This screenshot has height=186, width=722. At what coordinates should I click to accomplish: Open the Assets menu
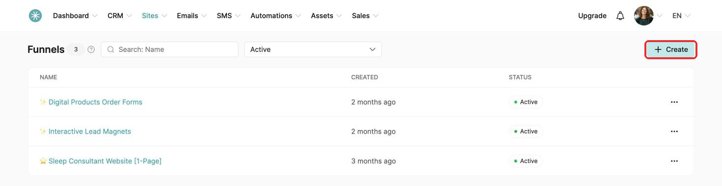click(x=326, y=16)
